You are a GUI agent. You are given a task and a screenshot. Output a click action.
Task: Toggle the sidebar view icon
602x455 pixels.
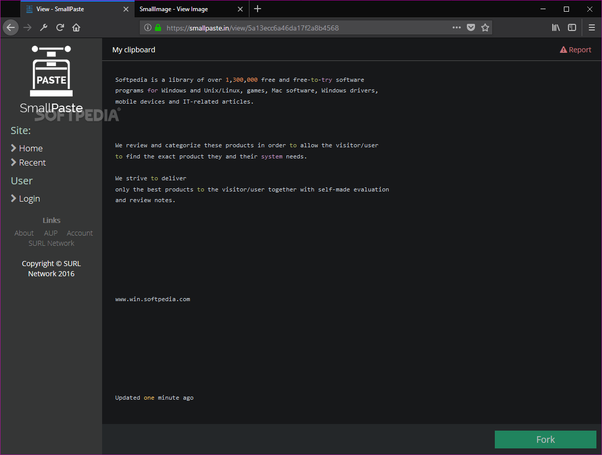[x=572, y=27]
